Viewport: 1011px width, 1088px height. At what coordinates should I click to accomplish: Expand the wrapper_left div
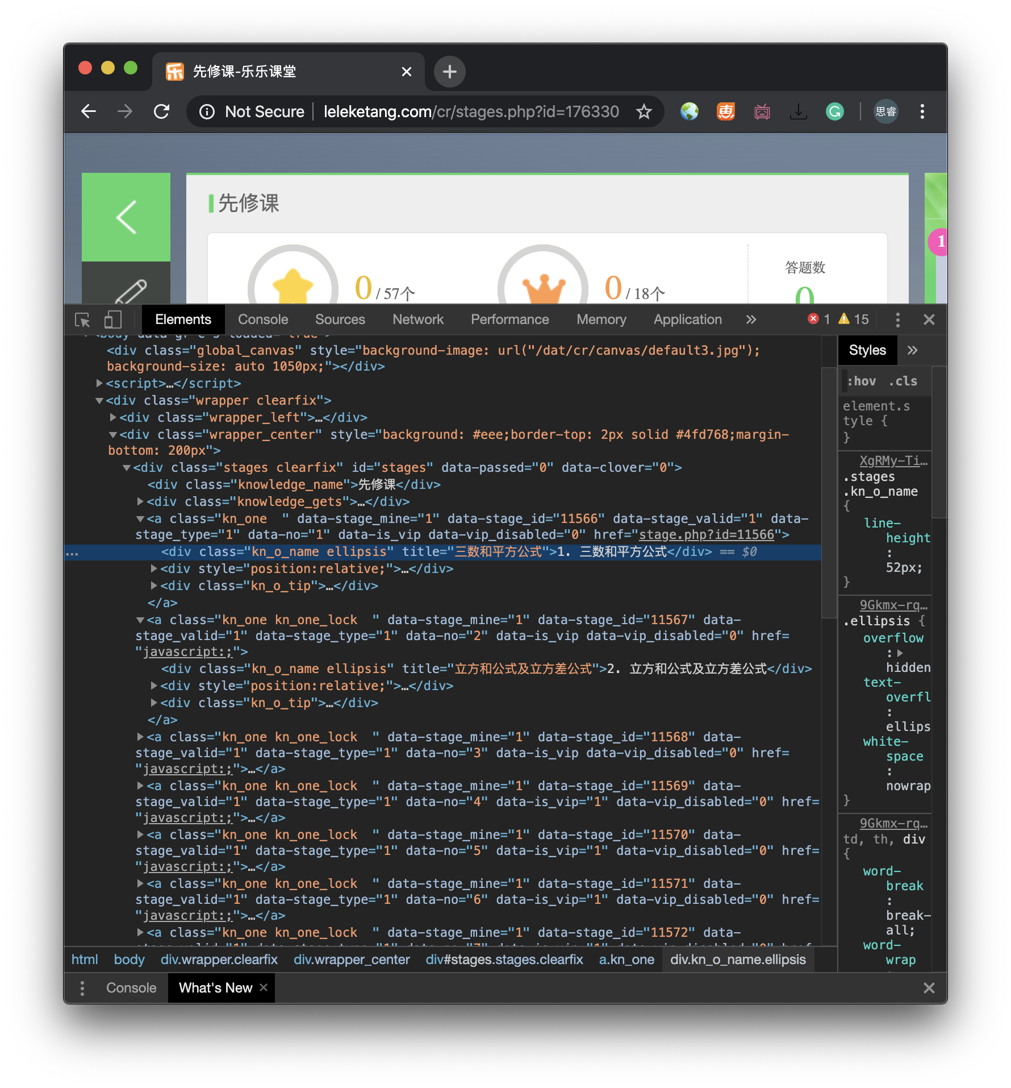click(113, 417)
